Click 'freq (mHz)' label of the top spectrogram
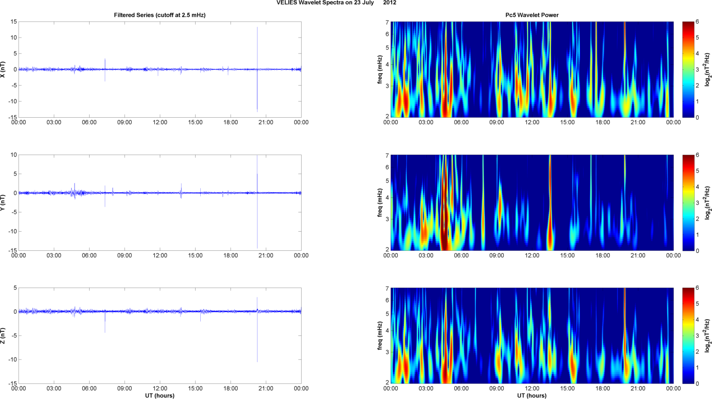The image size is (712, 399). click(380, 69)
